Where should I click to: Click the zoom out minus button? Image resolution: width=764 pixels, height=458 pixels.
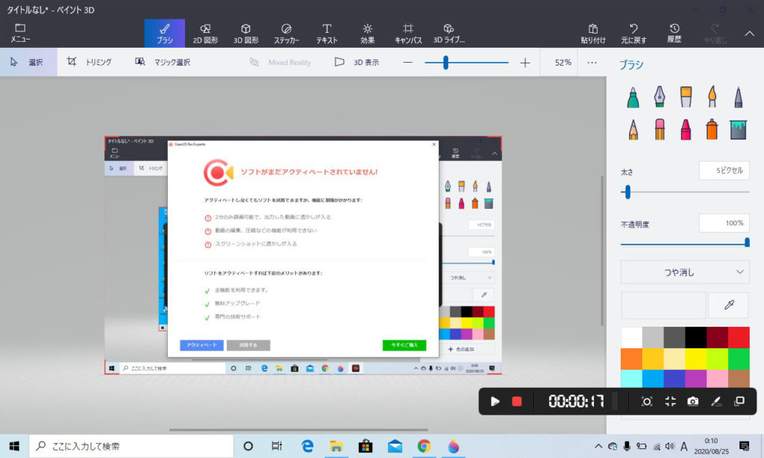coord(408,63)
